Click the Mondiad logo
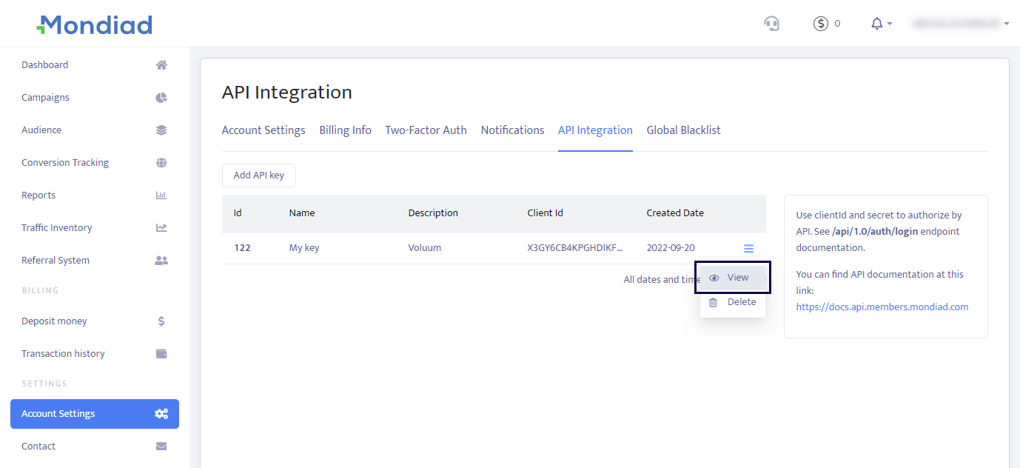Viewport: 1020px width, 468px height. click(x=95, y=25)
